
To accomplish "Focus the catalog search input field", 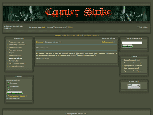I will pos(132,43).
